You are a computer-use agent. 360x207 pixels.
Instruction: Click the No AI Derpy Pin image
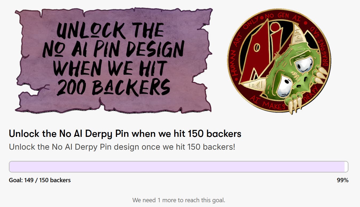[x=279, y=61]
